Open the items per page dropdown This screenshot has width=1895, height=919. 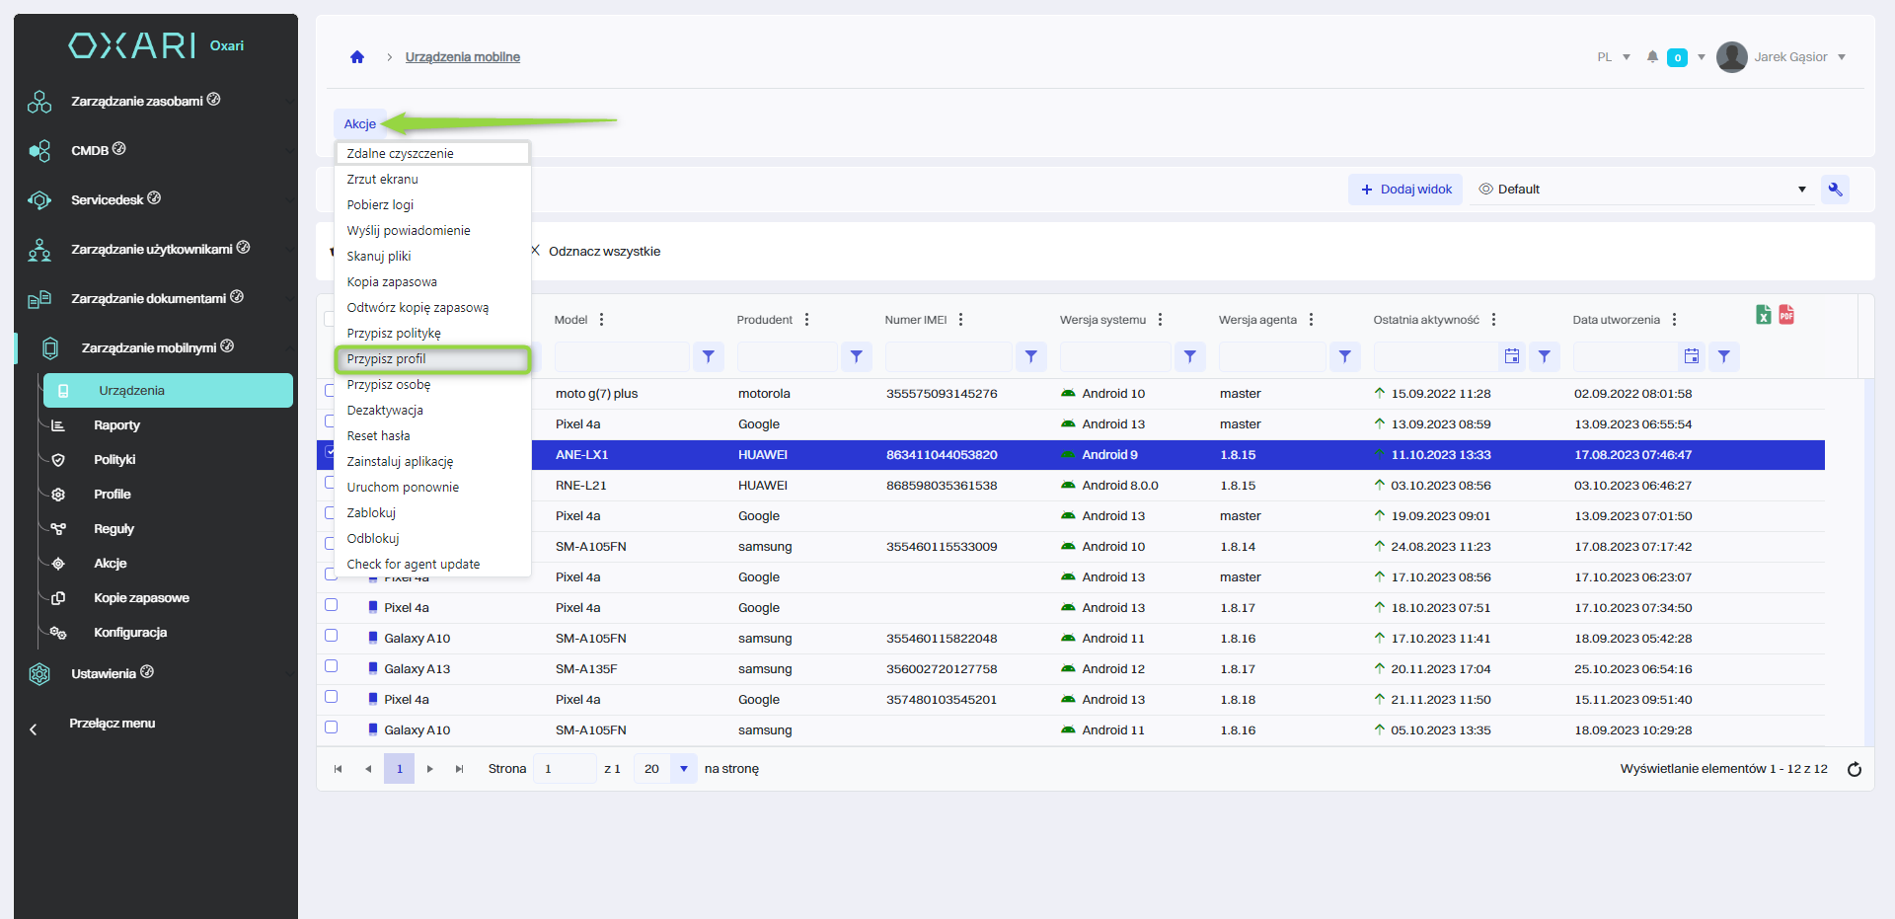point(683,769)
